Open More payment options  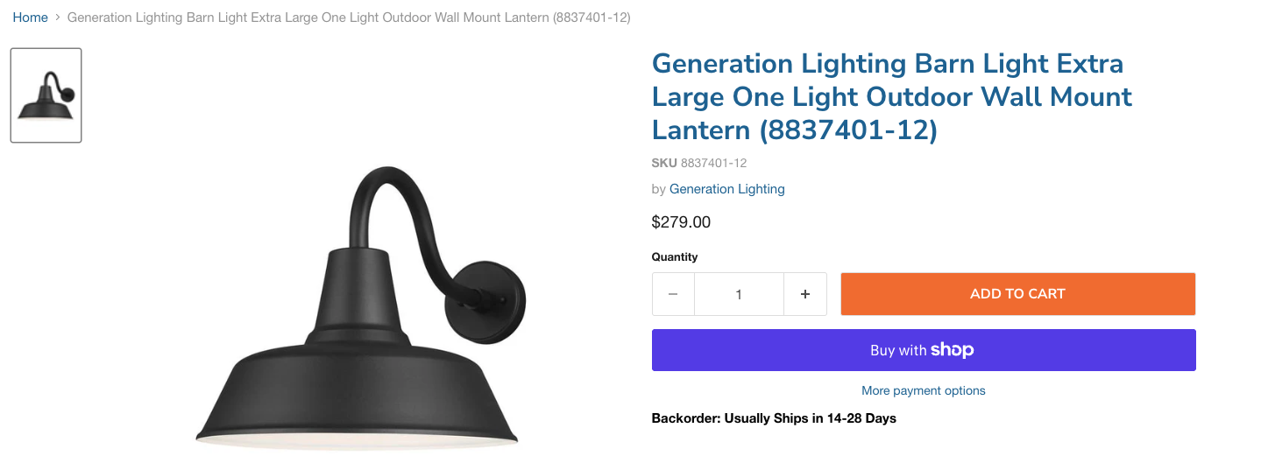(x=924, y=390)
